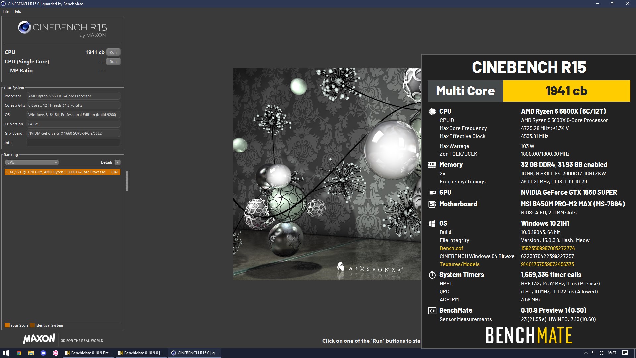
Task: Switch to BenchMate 0.10.9.0 taskbar window
Action: tap(141, 353)
